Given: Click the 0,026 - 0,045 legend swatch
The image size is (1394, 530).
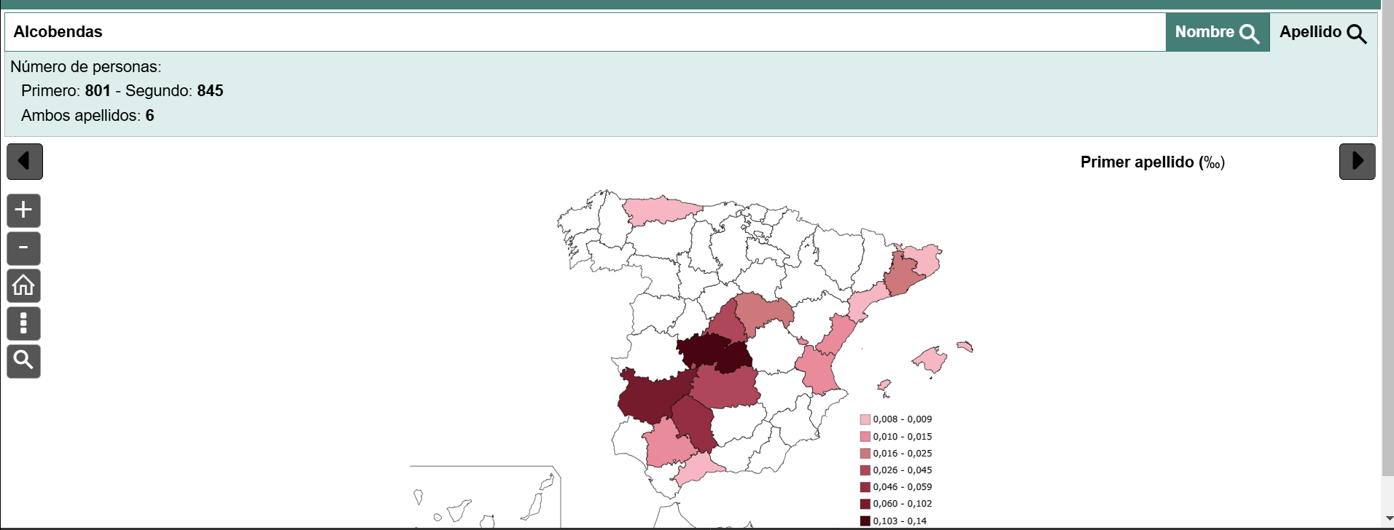Looking at the screenshot, I should click(865, 470).
